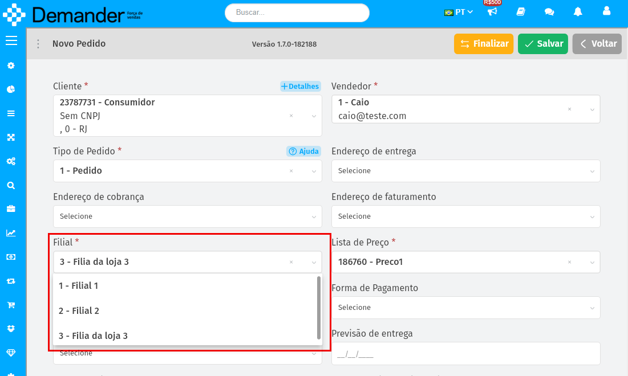Image resolution: width=628 pixels, height=376 pixels.
Task: Click the Versão 1.7.0-182188 text
Action: pos(284,44)
